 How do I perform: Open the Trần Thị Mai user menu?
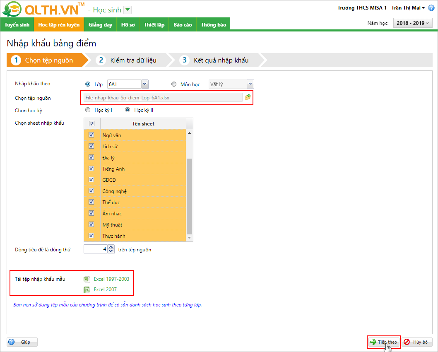pos(408,8)
